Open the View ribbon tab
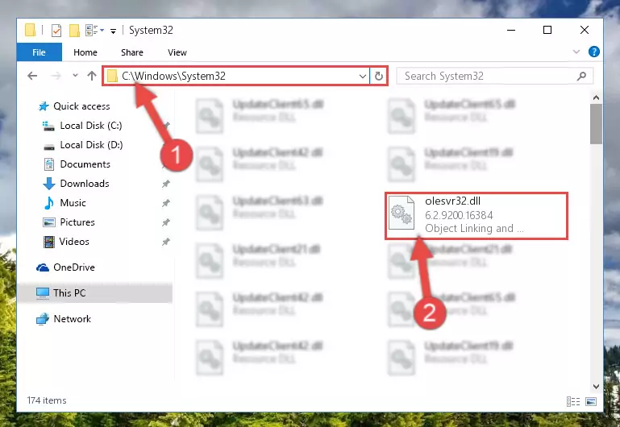The height and width of the screenshot is (427, 620). coord(177,52)
